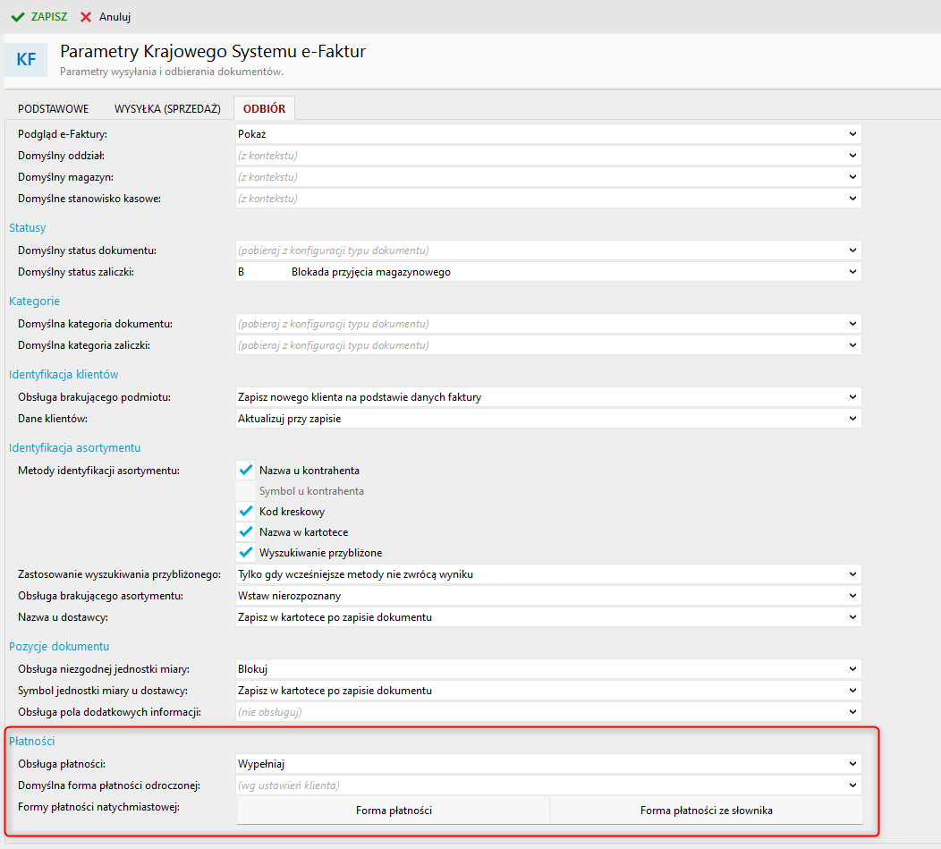Select the ODBIÓR tab
This screenshot has width=941, height=849.
pyautogui.click(x=264, y=109)
